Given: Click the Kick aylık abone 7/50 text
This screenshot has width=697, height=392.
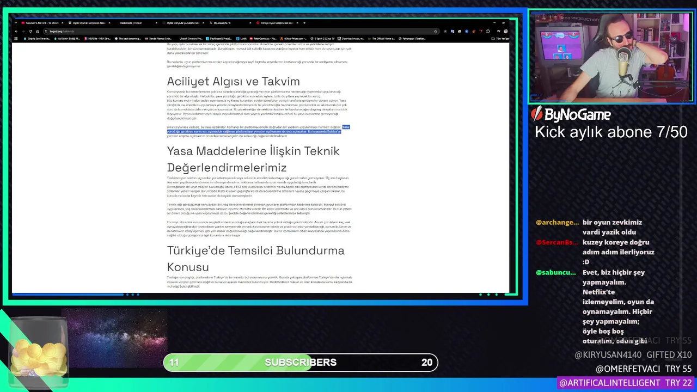Looking at the screenshot, I should click(611, 132).
